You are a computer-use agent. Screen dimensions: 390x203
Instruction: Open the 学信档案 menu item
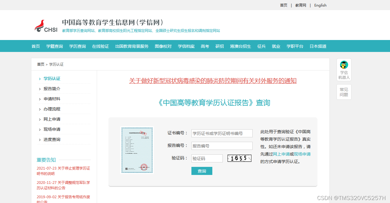pyautogui.click(x=186, y=46)
